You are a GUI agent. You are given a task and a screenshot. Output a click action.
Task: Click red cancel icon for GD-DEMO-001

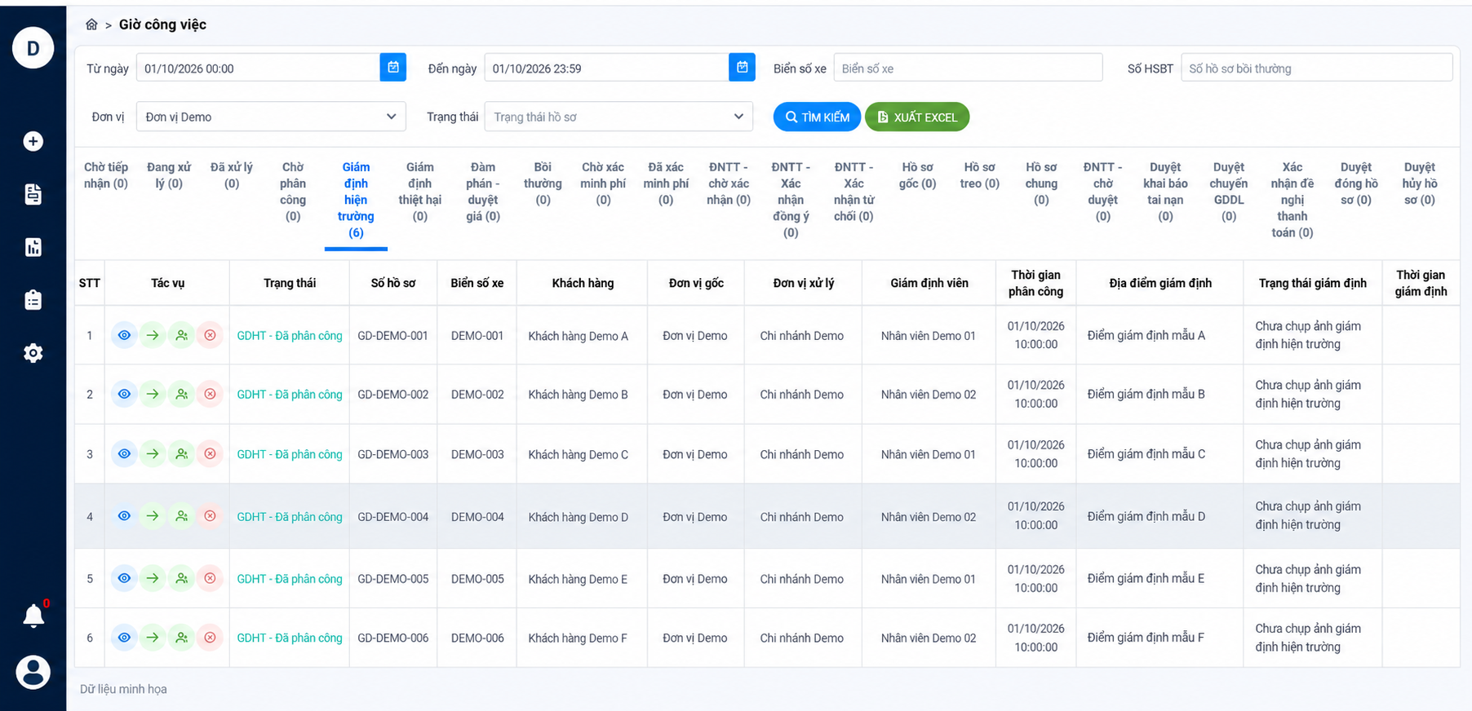coord(210,335)
